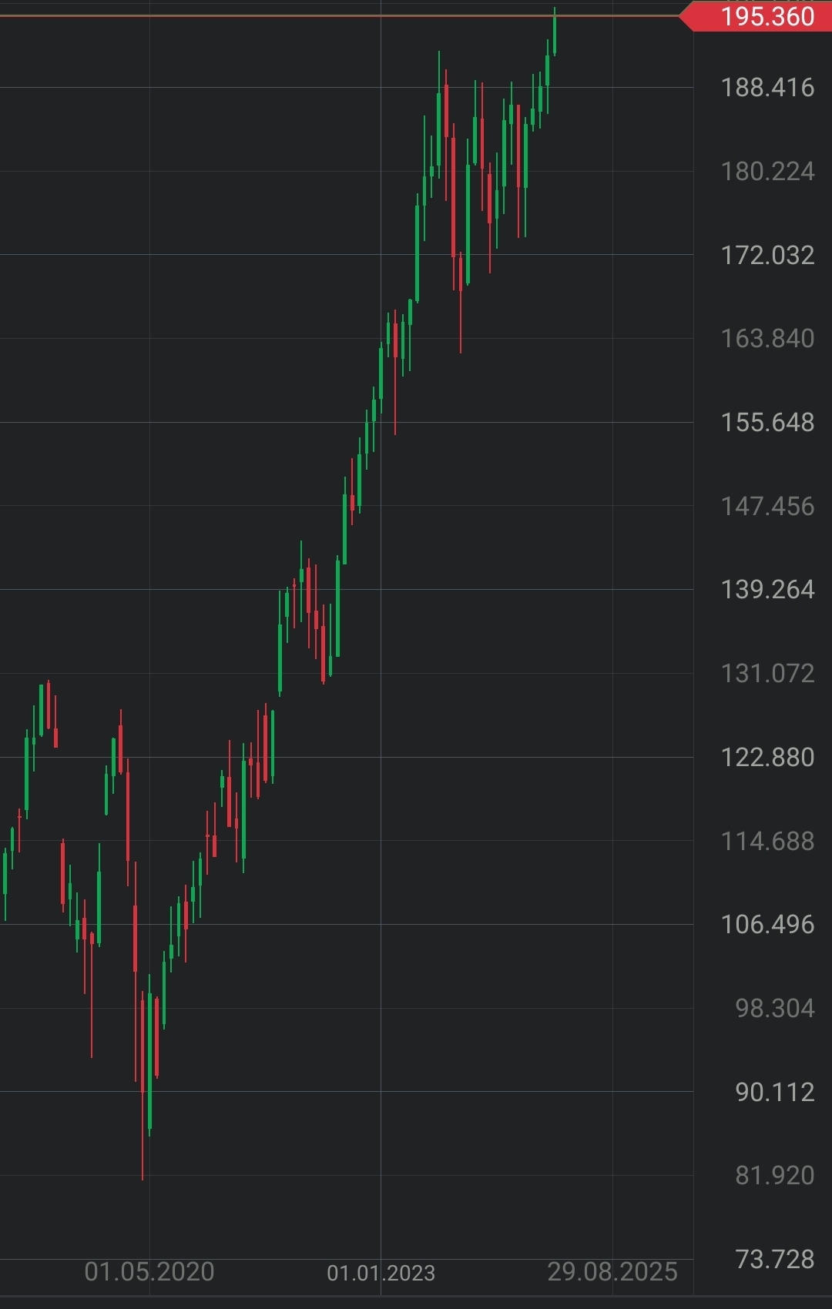Click the 122.880 price axis label
Screen dimensions: 832x1309
pos(767,757)
